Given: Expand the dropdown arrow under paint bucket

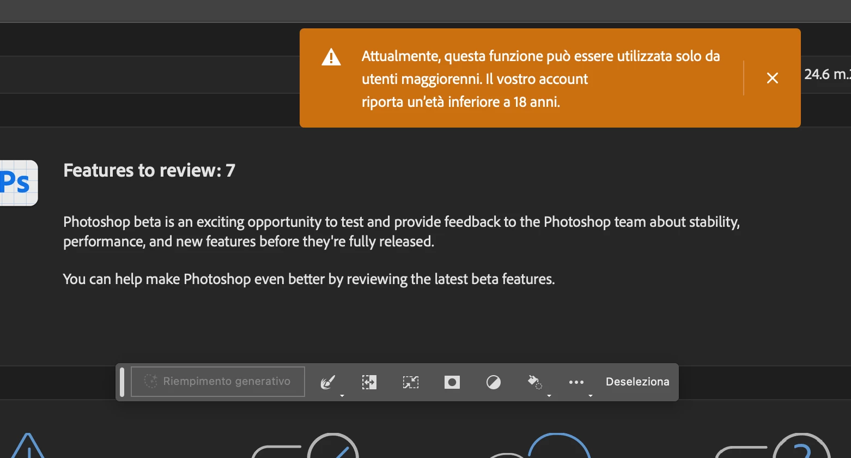Looking at the screenshot, I should pyautogui.click(x=549, y=395).
